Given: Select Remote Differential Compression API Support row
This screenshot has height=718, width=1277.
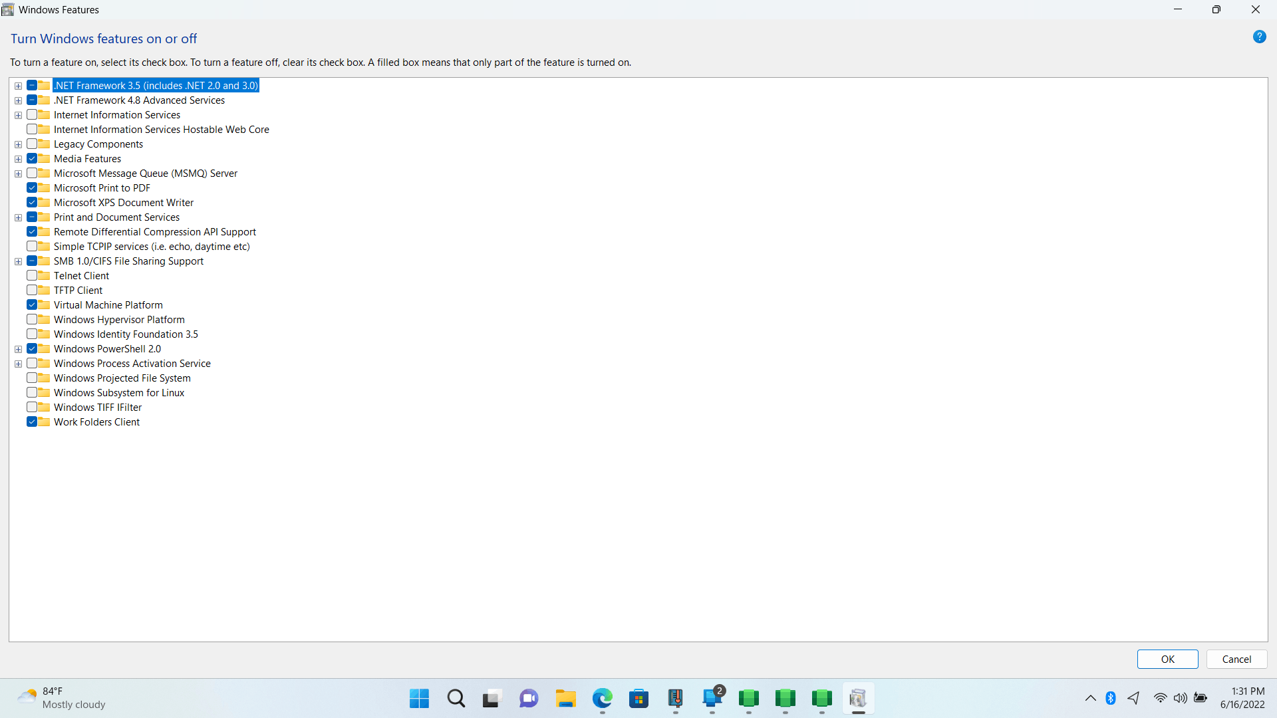Looking at the screenshot, I should point(154,231).
